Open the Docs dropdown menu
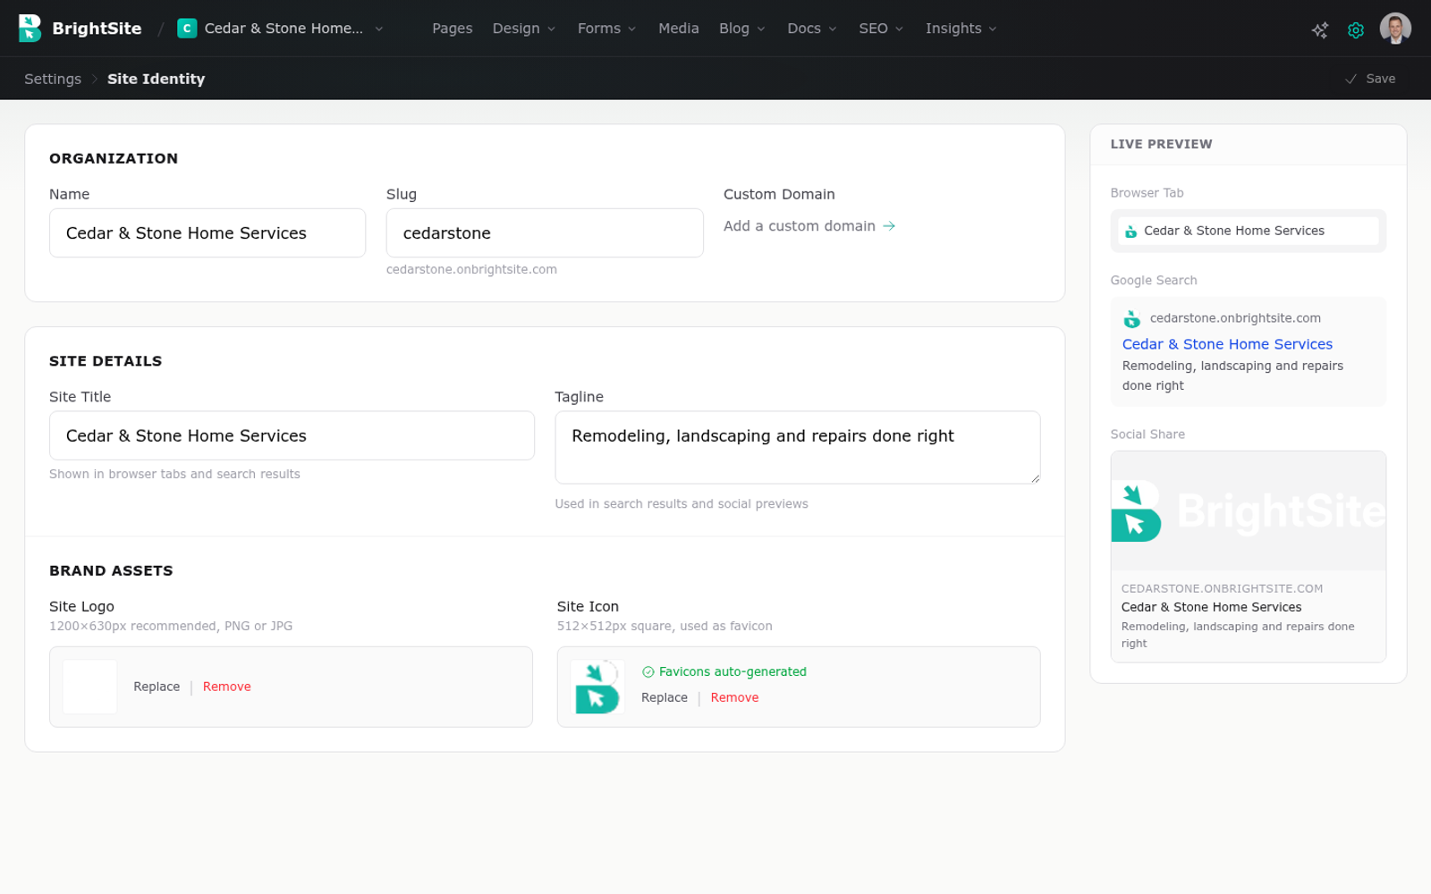This screenshot has width=1431, height=894. [812, 29]
